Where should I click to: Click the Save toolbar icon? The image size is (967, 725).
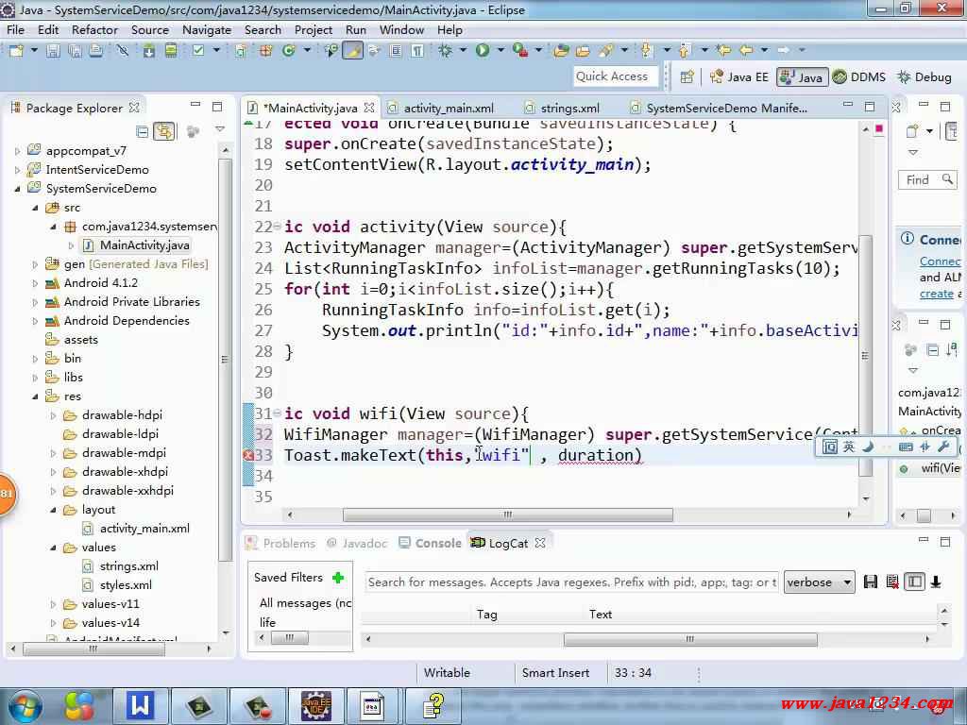[x=53, y=51]
